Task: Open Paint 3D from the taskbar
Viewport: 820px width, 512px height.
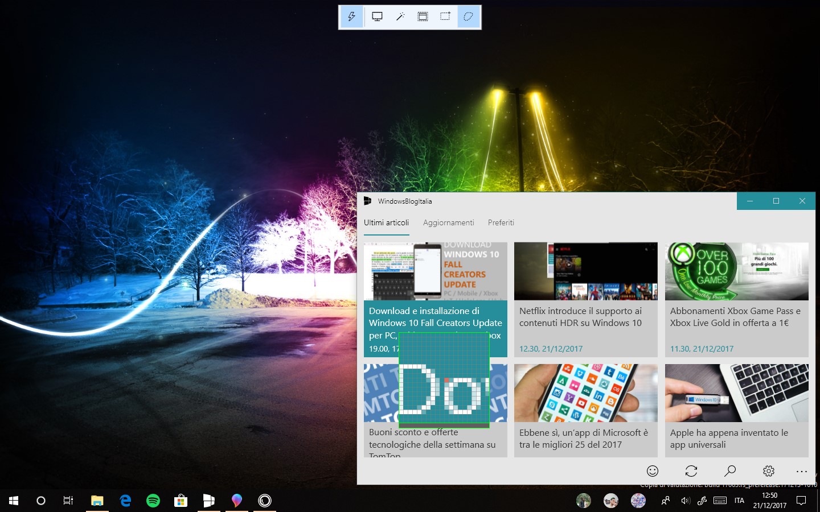Action: [x=237, y=501]
